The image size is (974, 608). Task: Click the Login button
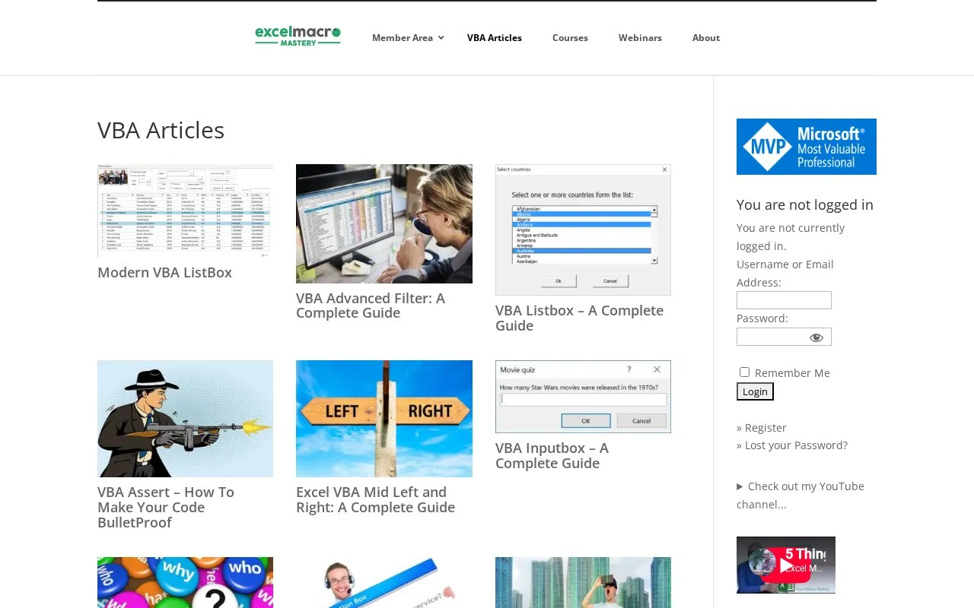(x=755, y=391)
